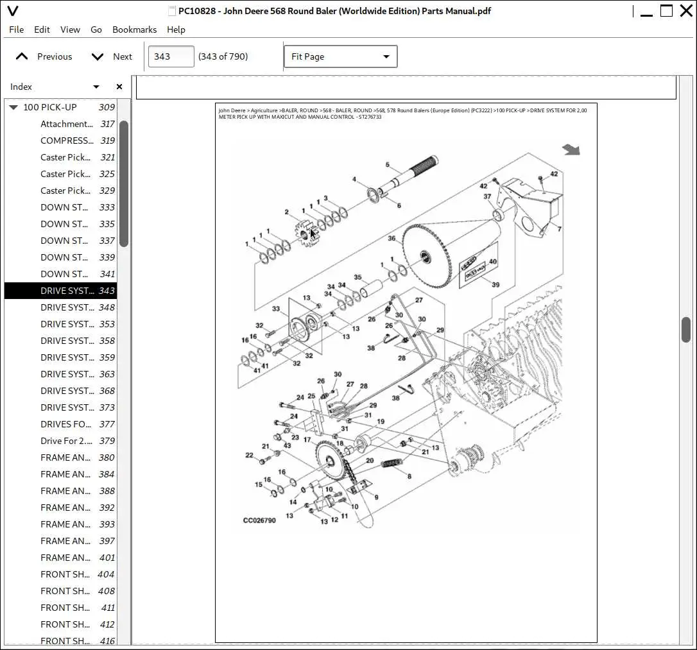Click the Next page down-arrow icon
This screenshot has width=697, height=650.
click(98, 56)
